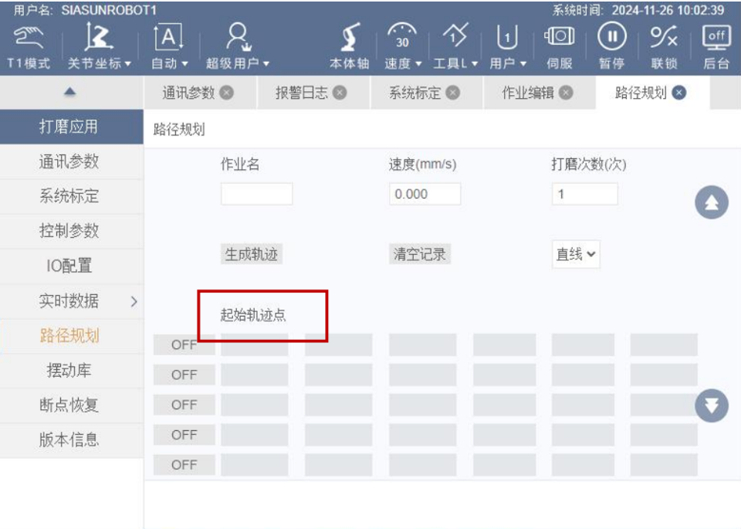Image resolution: width=741 pixels, height=529 pixels.
Task: Click the 后台 off monitor icon
Action: [715, 38]
